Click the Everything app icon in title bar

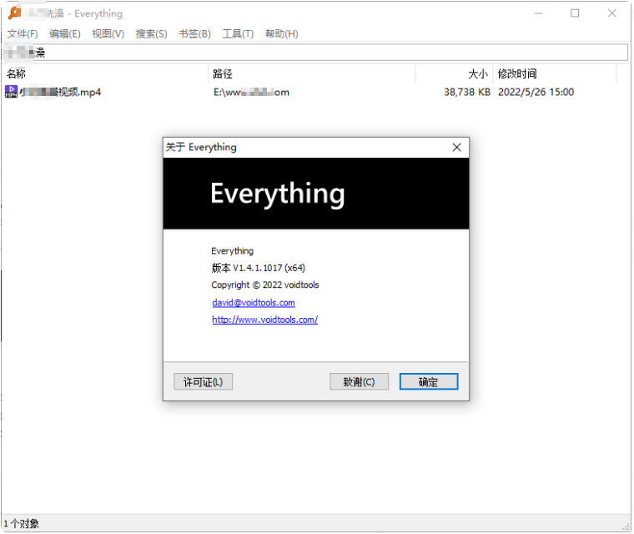tap(14, 13)
